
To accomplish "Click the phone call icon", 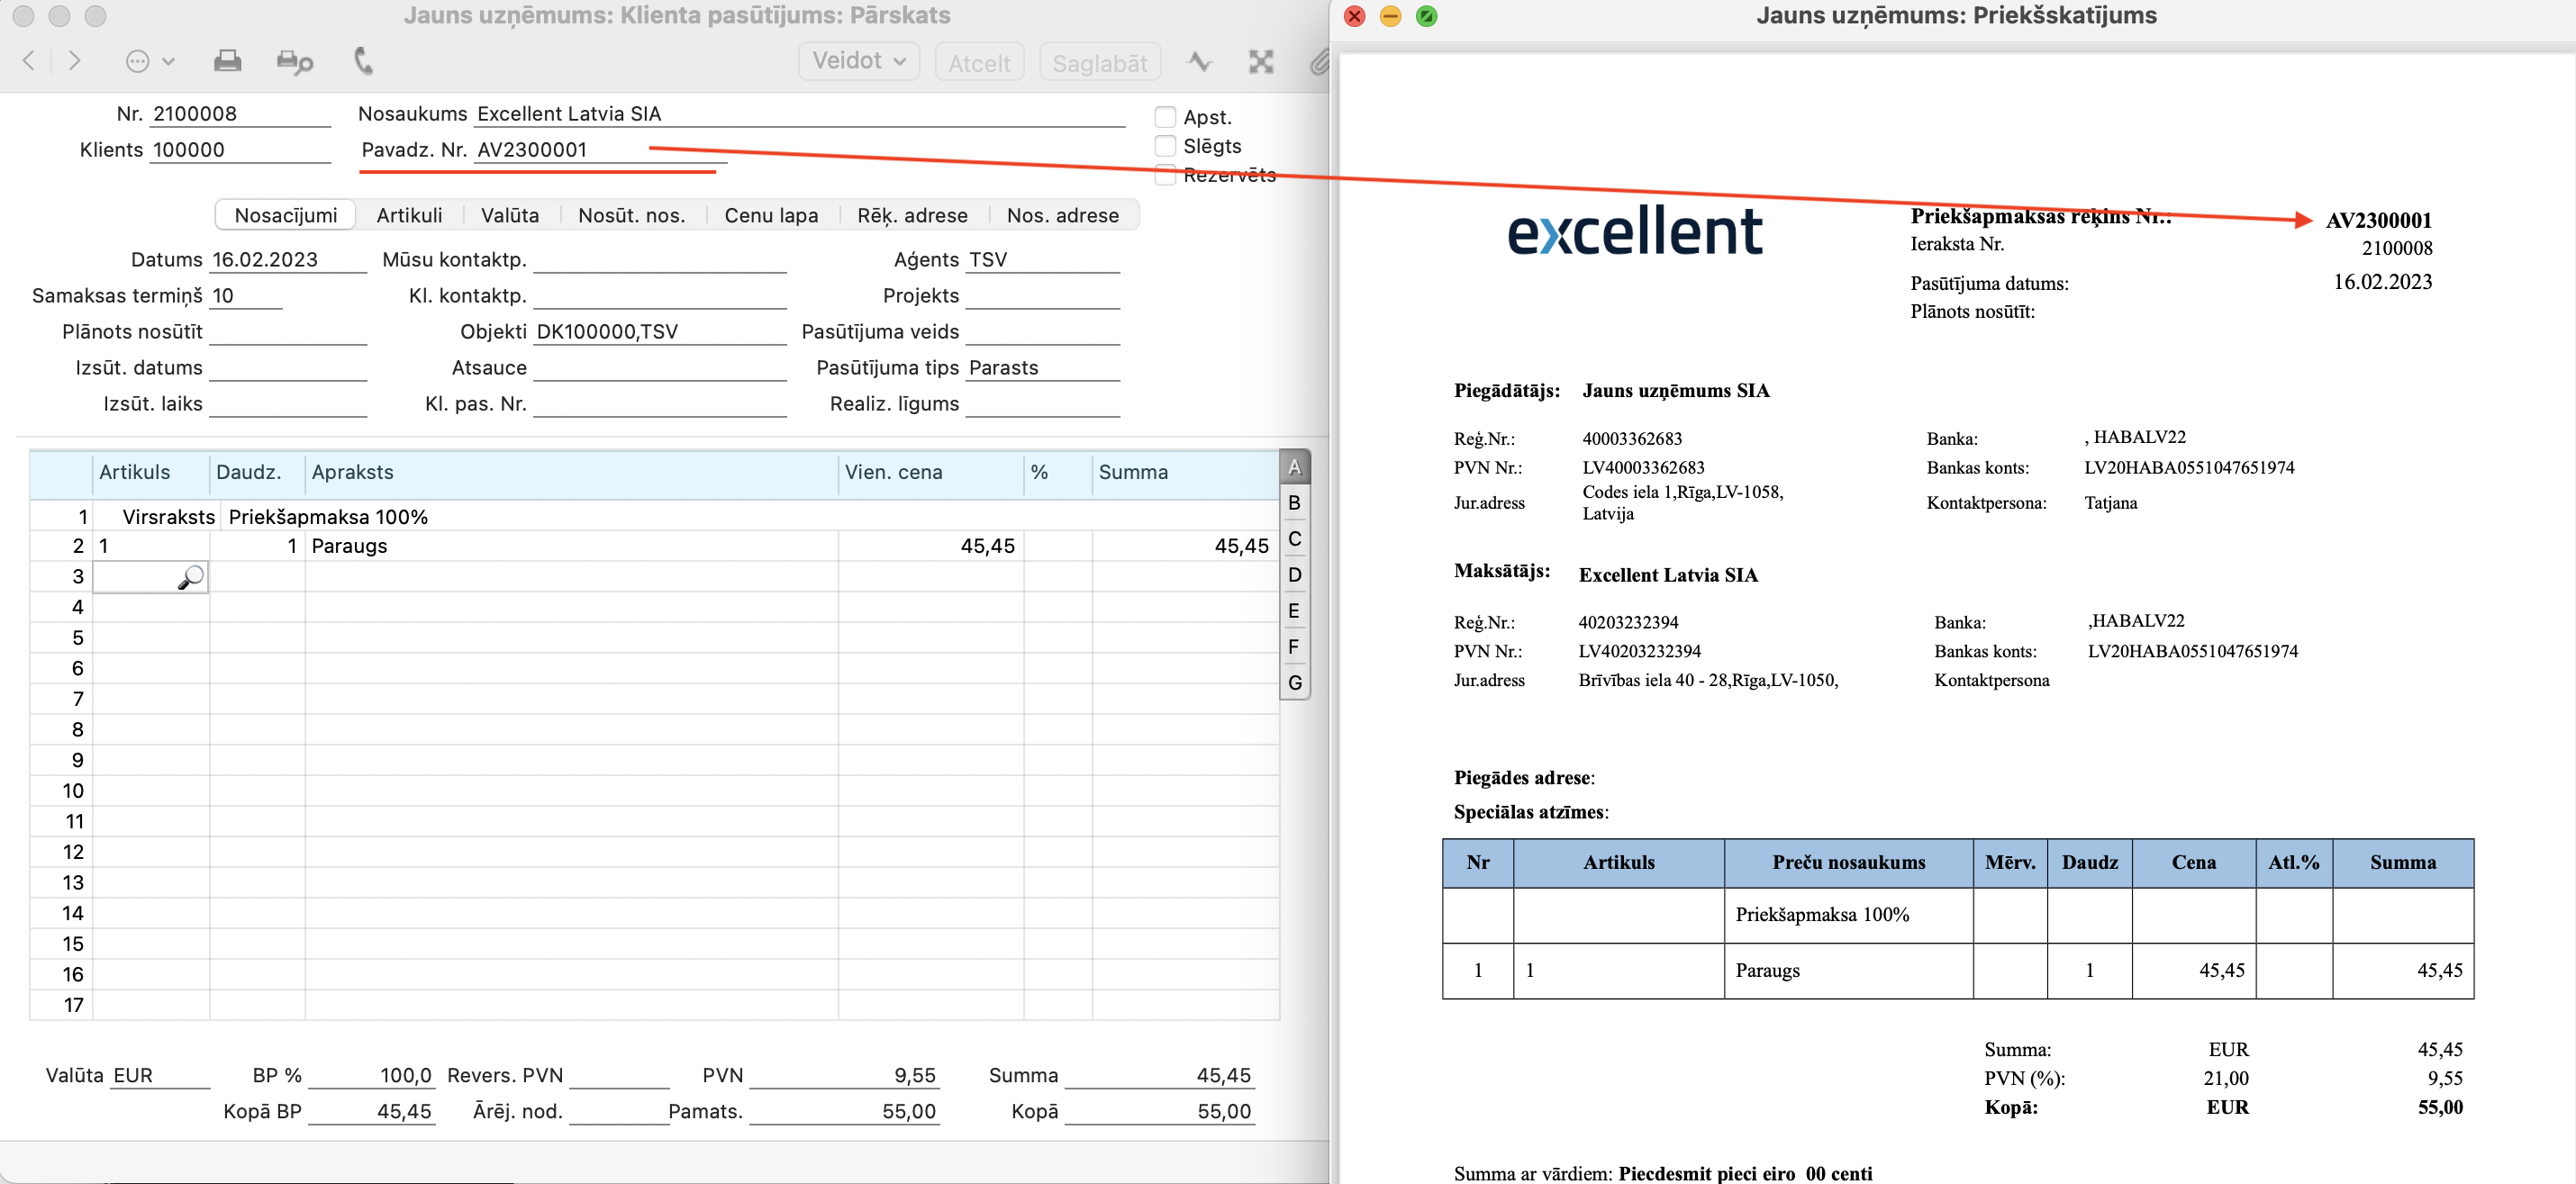I will pyautogui.click(x=363, y=61).
